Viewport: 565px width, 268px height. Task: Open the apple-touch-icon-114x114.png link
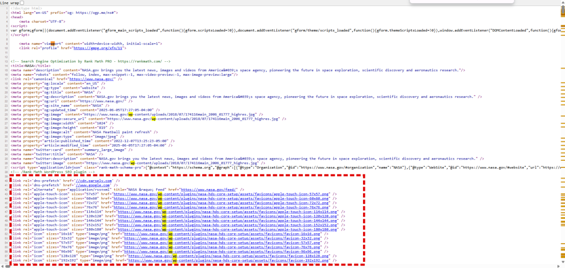tap(228, 212)
